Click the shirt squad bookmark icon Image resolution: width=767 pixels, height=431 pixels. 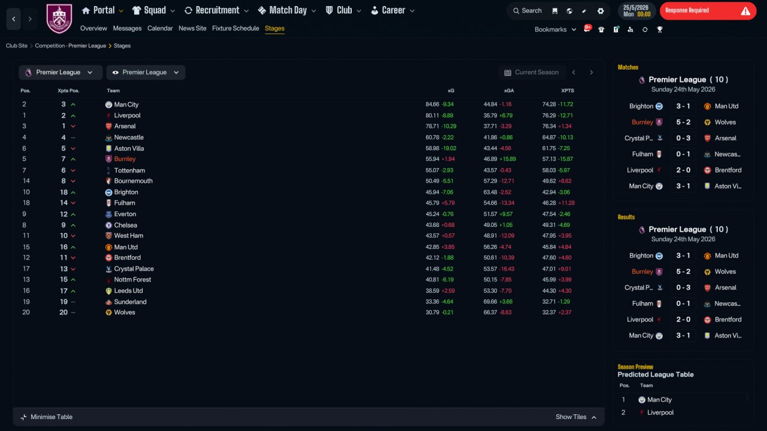pos(602,29)
